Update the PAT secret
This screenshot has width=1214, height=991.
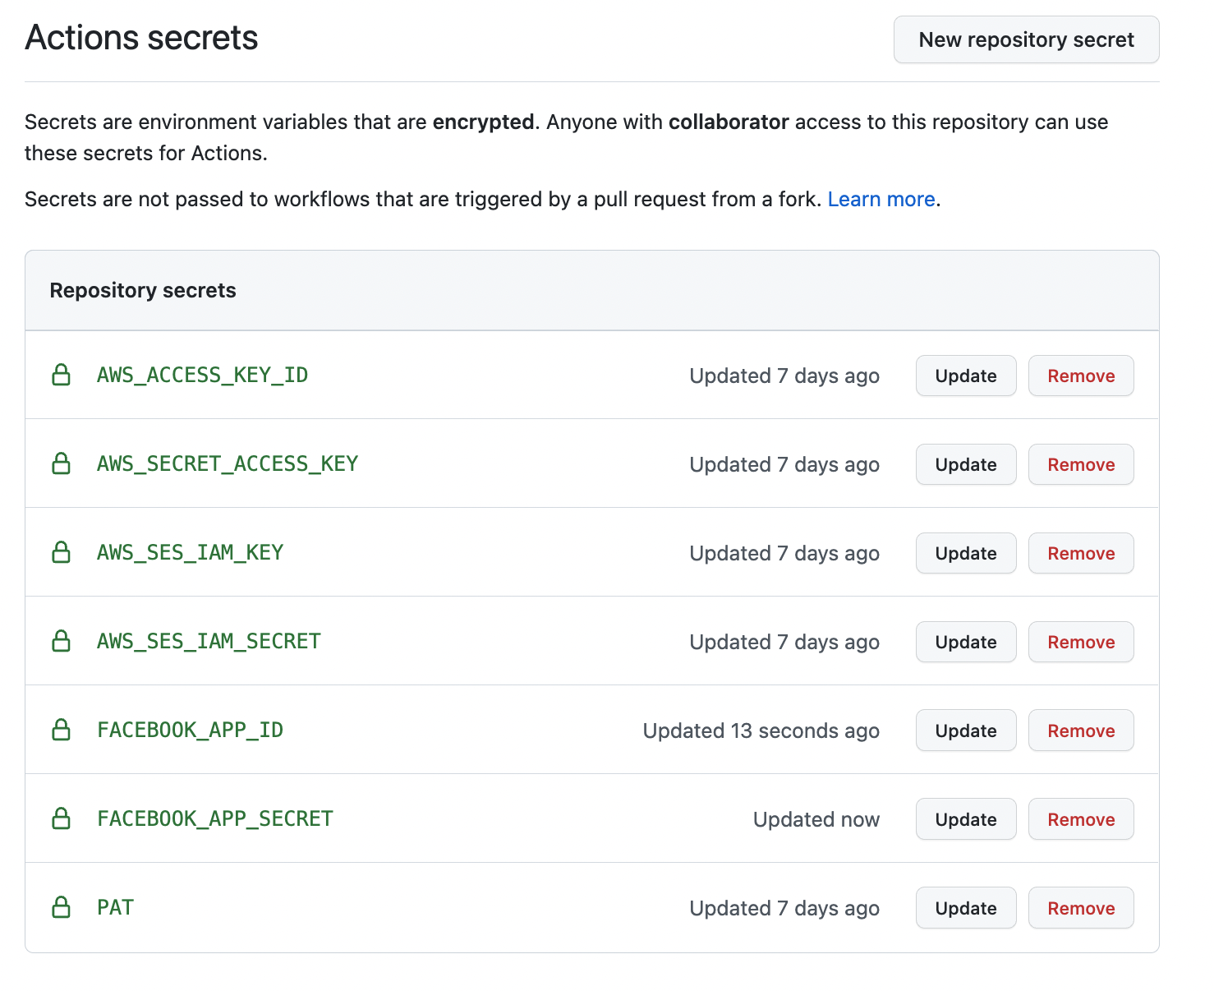pyautogui.click(x=965, y=908)
